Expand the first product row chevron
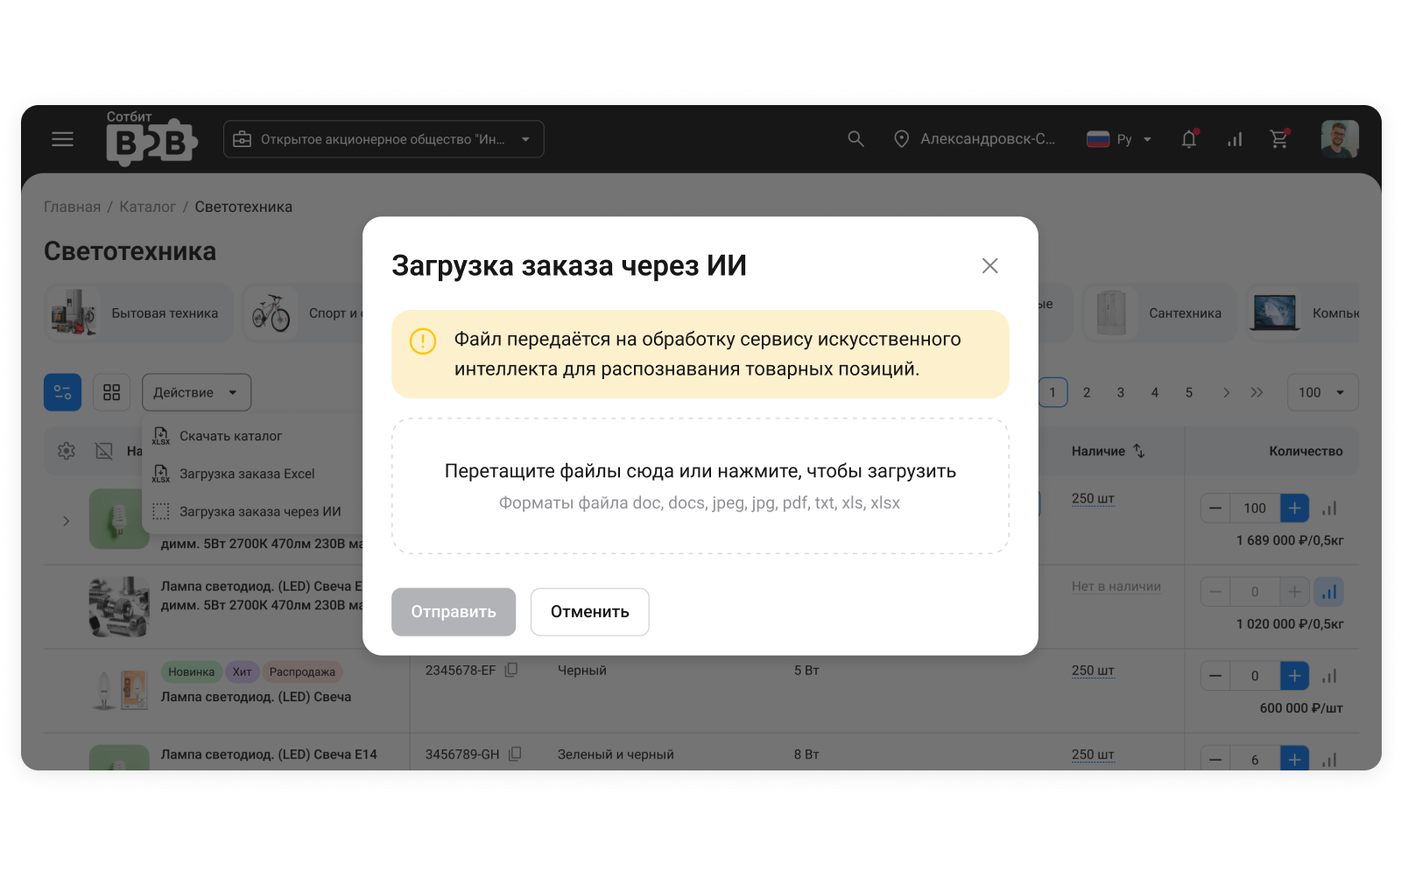The height and width of the screenshot is (872, 1401). 67,521
